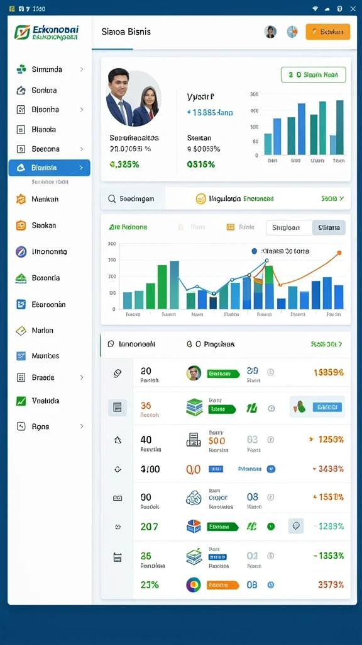Click the search magnifier icon
362x645 pixels.
pos(112,198)
